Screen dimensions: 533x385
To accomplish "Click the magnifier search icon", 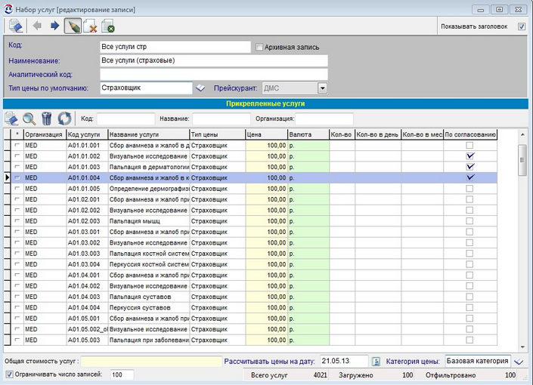I will pyautogui.click(x=29, y=119).
